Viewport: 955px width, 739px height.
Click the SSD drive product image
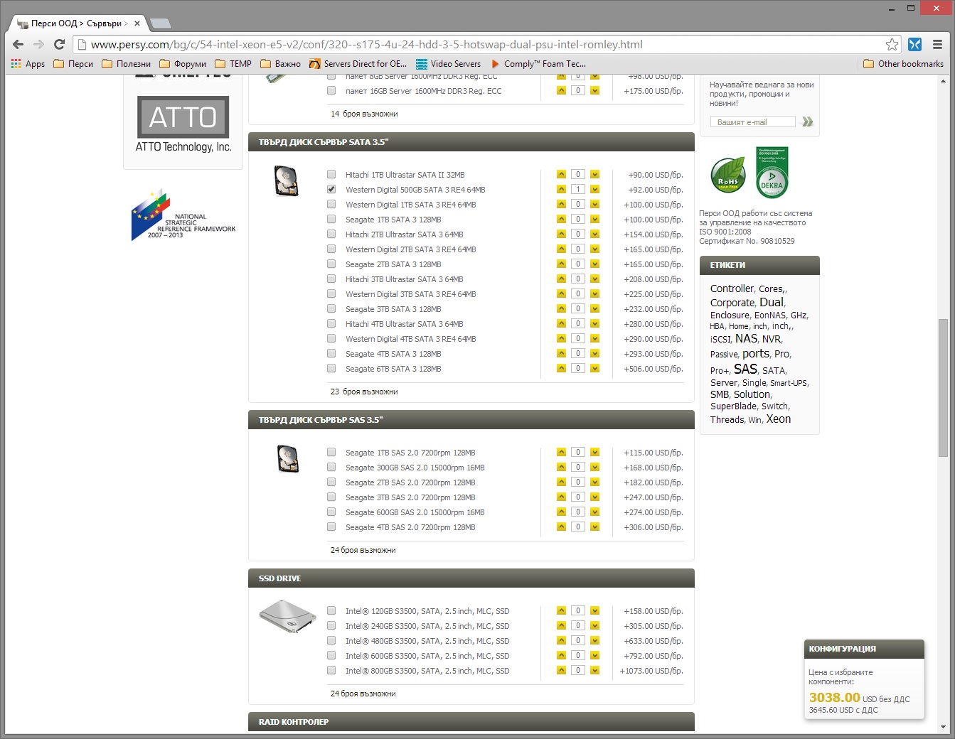(287, 615)
